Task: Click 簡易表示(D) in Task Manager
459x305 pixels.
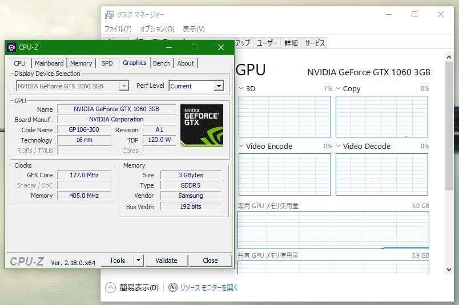Action: [139, 287]
